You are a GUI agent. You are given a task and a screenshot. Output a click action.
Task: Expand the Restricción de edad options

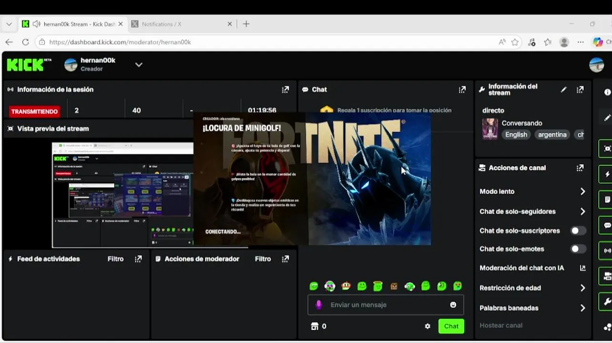click(x=582, y=288)
